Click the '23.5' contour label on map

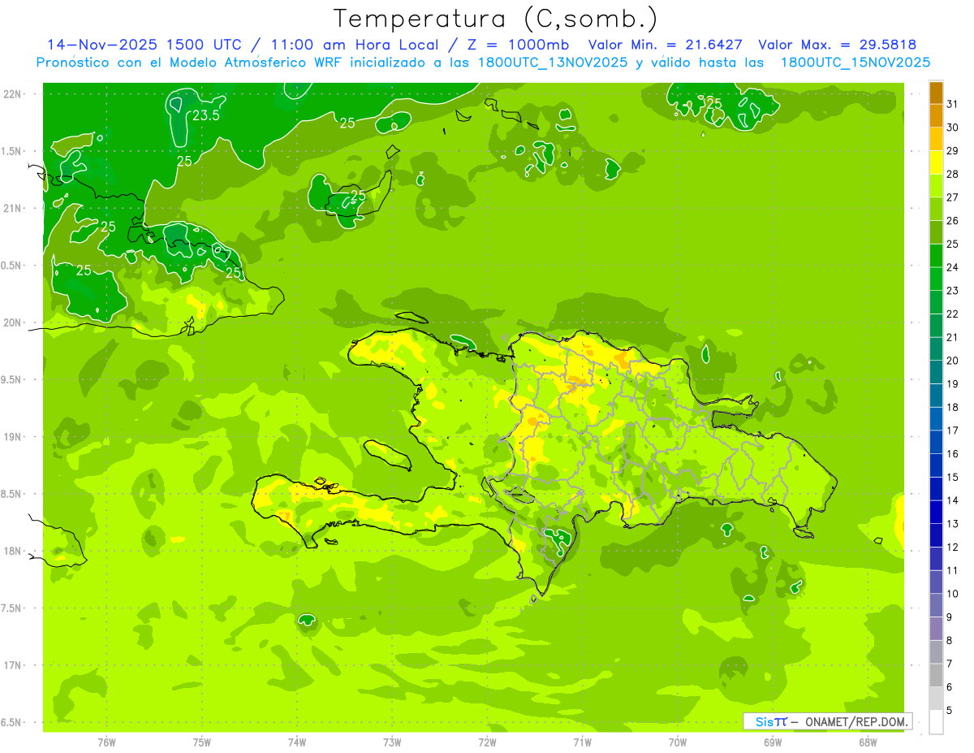206,115
